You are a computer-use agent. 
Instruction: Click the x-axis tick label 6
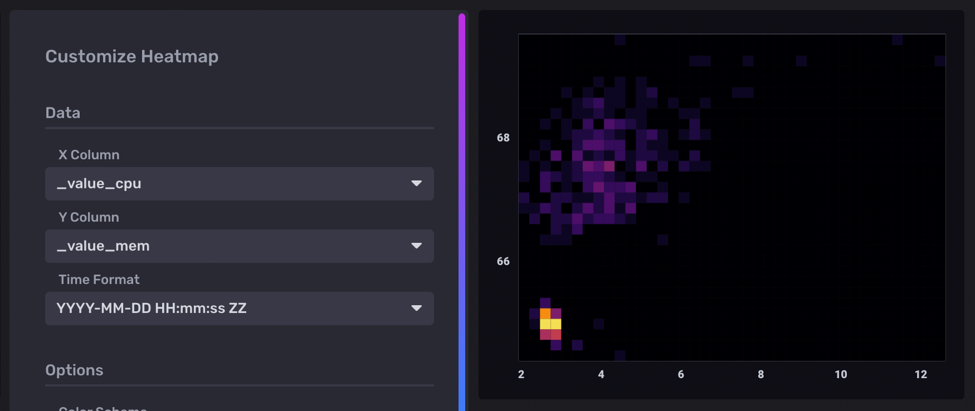[x=681, y=375]
